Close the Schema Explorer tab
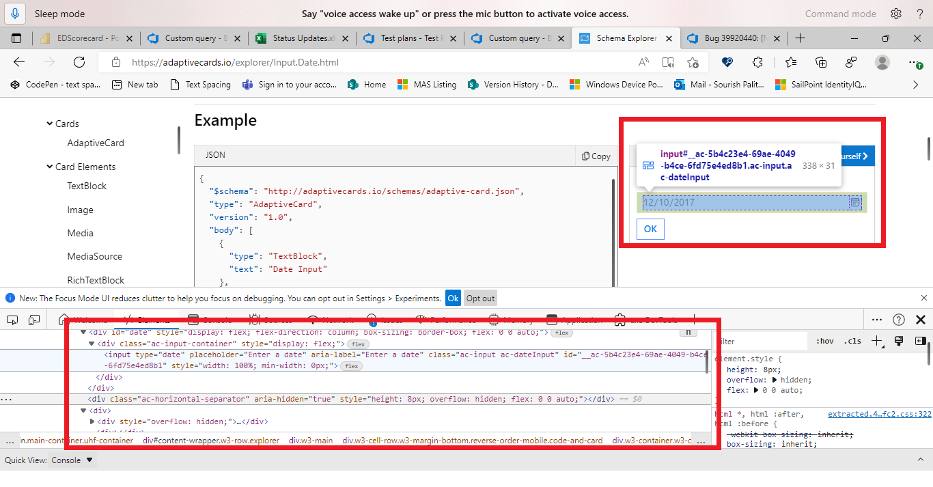Viewport: 933px width, 487px height. (669, 38)
